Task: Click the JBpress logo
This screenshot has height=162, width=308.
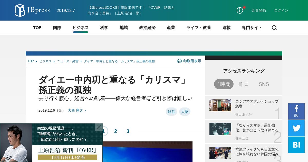Action: tap(33, 10)
